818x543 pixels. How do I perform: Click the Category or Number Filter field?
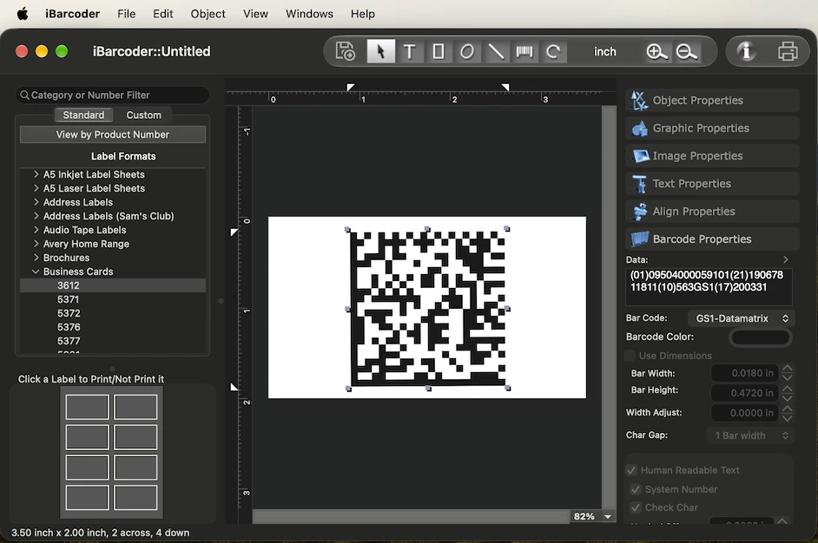[x=113, y=95]
